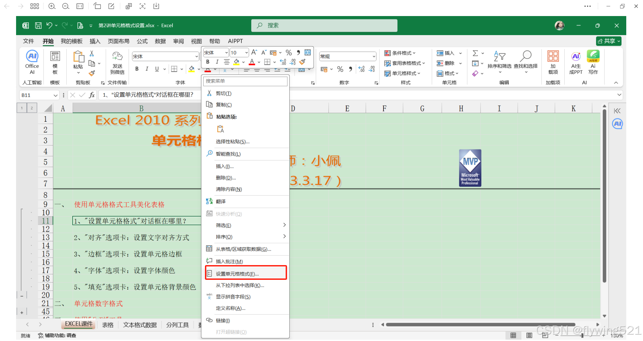Click the 搜索菜单 context menu search field
643x341 pixels.
point(245,81)
